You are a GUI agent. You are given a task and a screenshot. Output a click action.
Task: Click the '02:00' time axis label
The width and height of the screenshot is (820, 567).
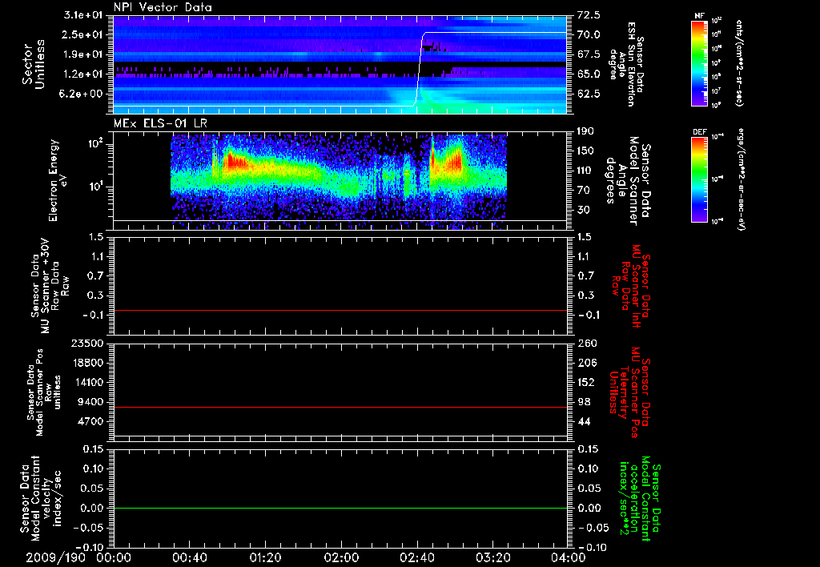click(341, 557)
